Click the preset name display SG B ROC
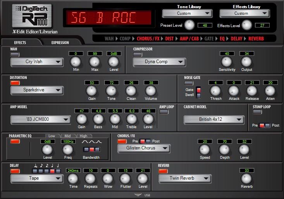Image resolution: width=284 pixels, height=199 pixels. (108, 17)
